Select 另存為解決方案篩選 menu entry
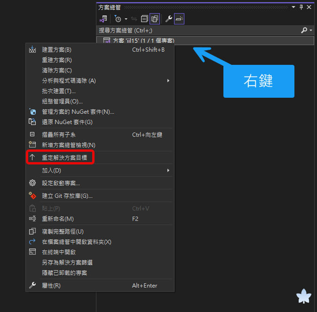 [x=67, y=263]
